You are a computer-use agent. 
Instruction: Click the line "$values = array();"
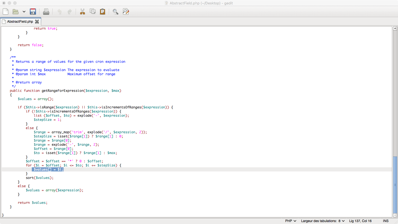pos(36,99)
